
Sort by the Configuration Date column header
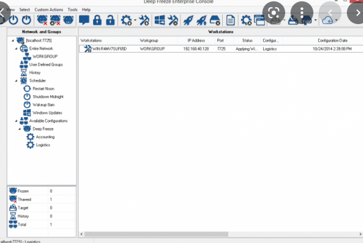tap(332, 40)
